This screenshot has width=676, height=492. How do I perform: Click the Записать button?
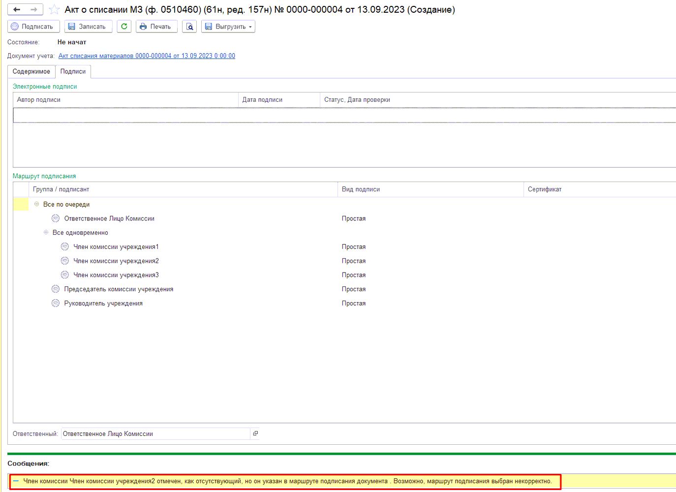(88, 27)
